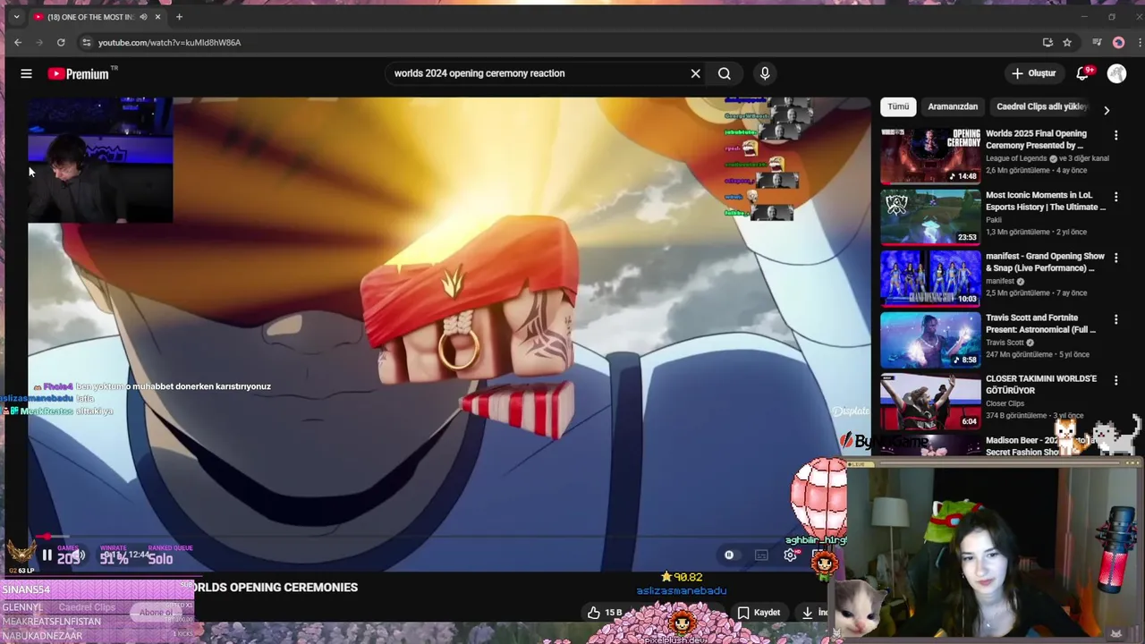Open options for Travis Scott Fortnite video
Image resolution: width=1145 pixels, height=644 pixels.
1115,319
